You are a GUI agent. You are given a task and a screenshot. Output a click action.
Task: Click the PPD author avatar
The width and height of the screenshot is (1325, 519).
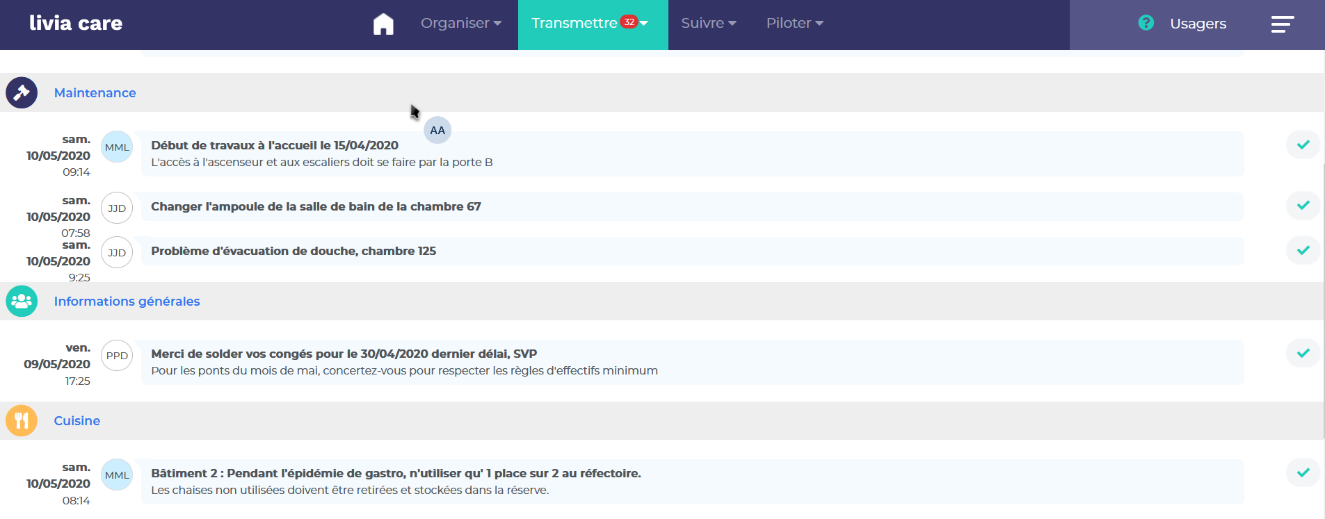tap(117, 356)
